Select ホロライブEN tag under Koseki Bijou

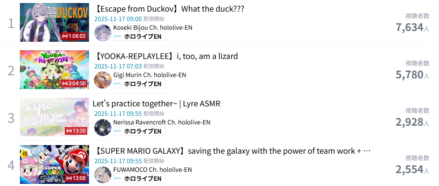139,36
